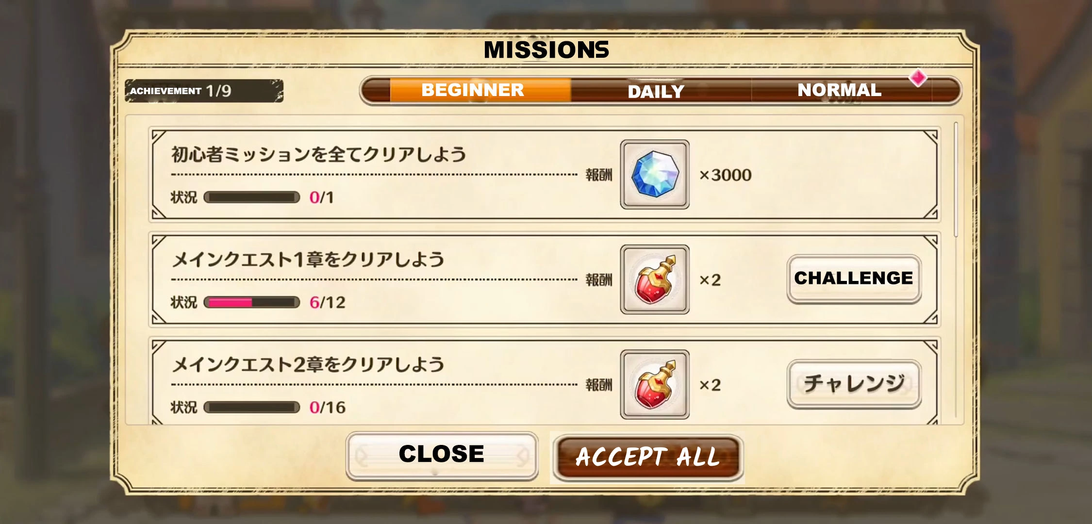Tap the red potion reward for chapter 2
Viewport: 1092px width, 524px height.
(x=655, y=384)
